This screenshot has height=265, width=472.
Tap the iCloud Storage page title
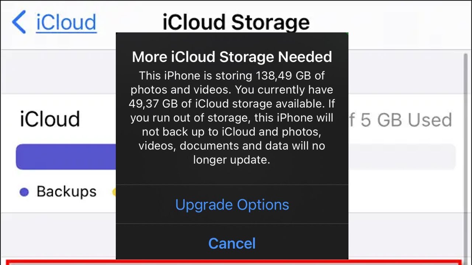[x=236, y=22]
